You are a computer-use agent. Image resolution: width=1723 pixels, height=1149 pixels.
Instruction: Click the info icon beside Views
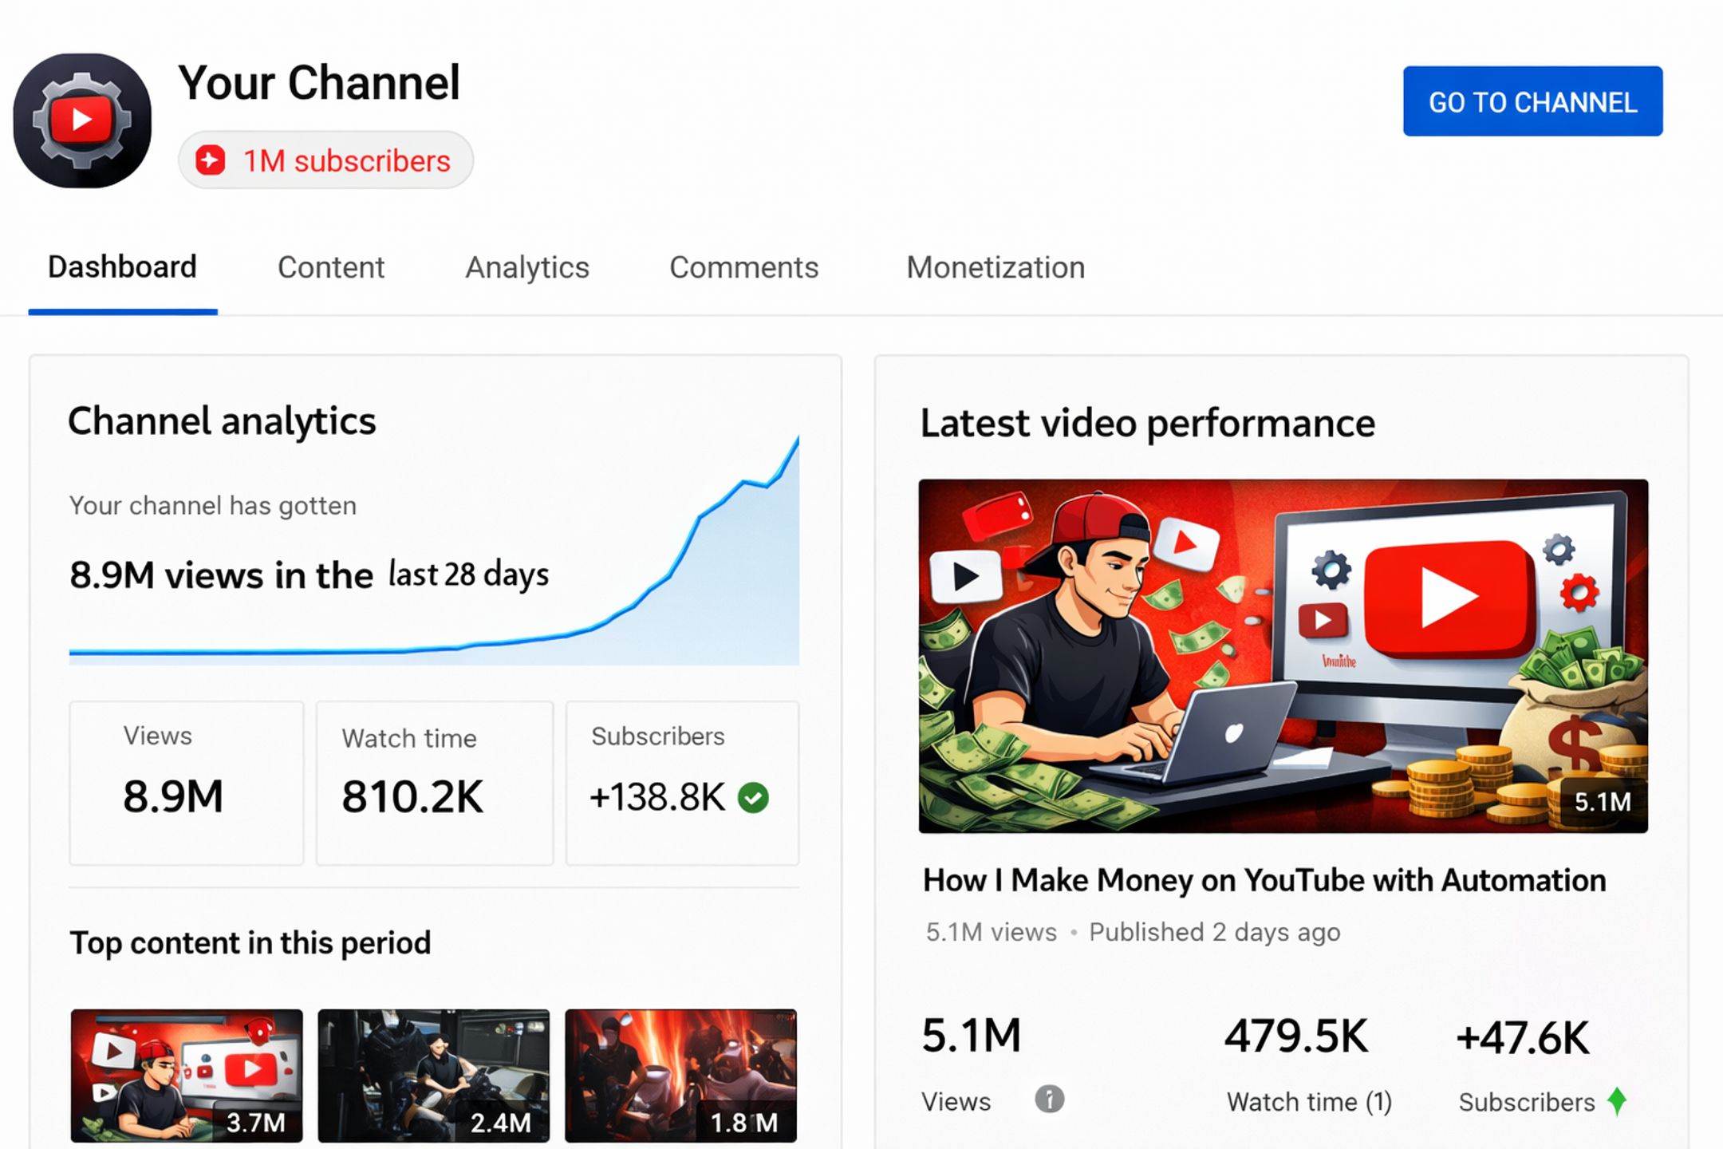tap(1049, 1100)
